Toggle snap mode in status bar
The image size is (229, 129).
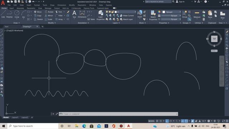(161, 121)
